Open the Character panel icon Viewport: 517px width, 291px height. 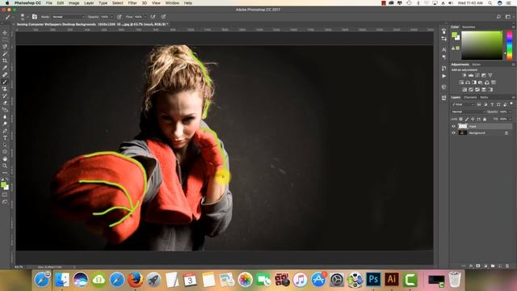click(443, 50)
